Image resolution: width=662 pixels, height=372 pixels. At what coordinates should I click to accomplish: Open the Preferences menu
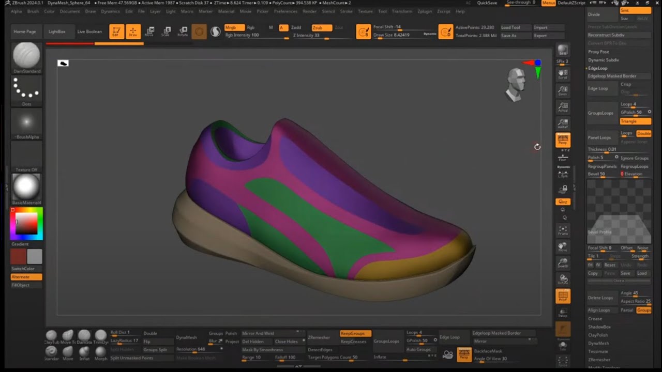285,11
